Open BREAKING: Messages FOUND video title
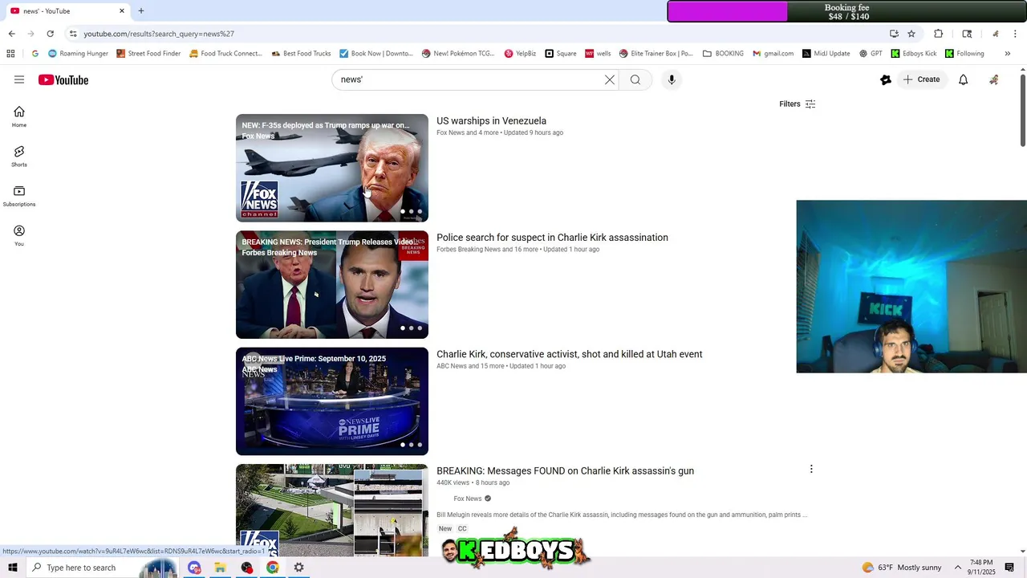Image resolution: width=1027 pixels, height=578 pixels. coord(565,471)
